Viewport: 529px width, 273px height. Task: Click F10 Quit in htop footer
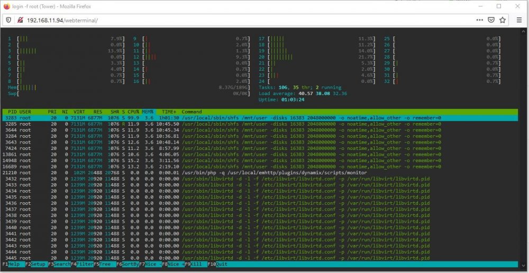pyautogui.click(x=217, y=264)
